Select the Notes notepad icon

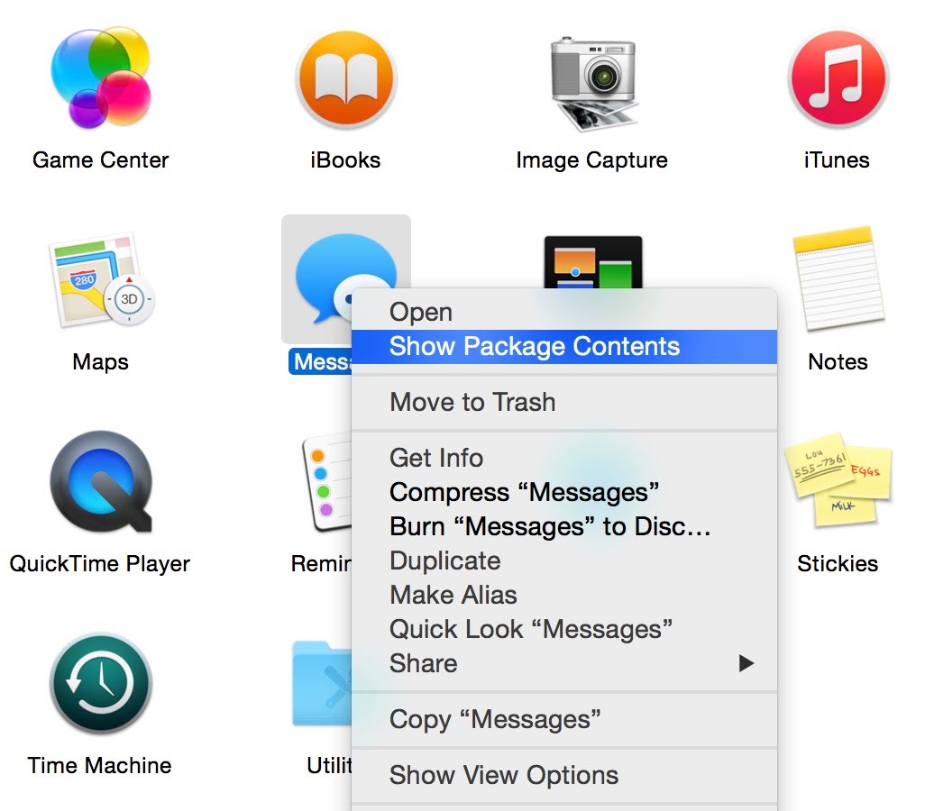point(837,280)
